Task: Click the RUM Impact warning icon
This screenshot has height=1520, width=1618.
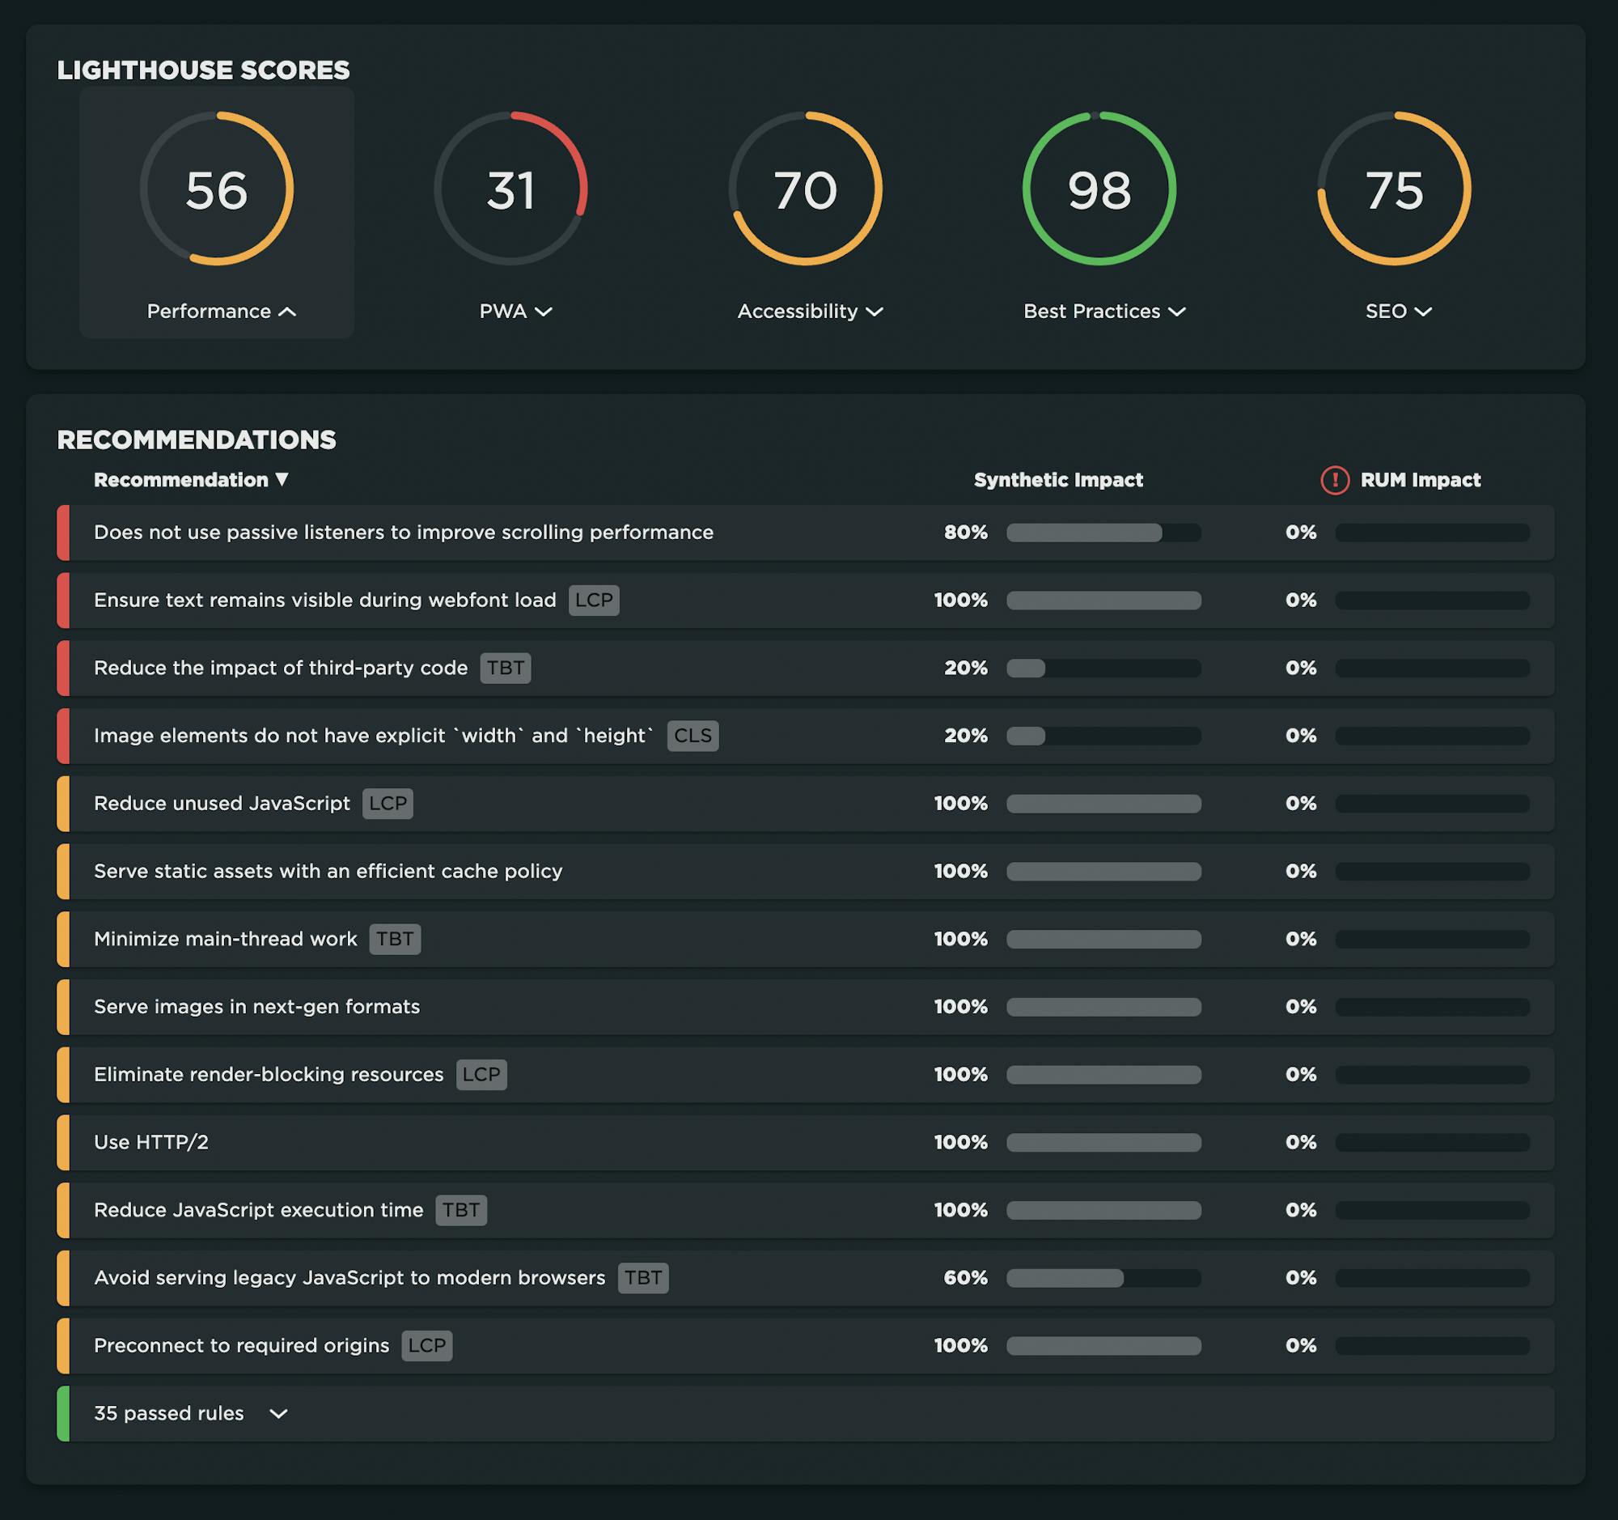Action: [x=1334, y=480]
